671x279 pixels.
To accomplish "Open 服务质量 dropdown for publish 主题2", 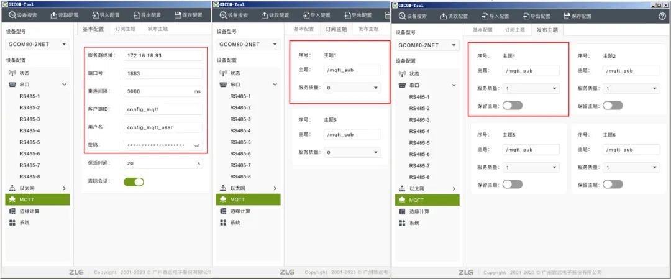I will coord(631,89).
